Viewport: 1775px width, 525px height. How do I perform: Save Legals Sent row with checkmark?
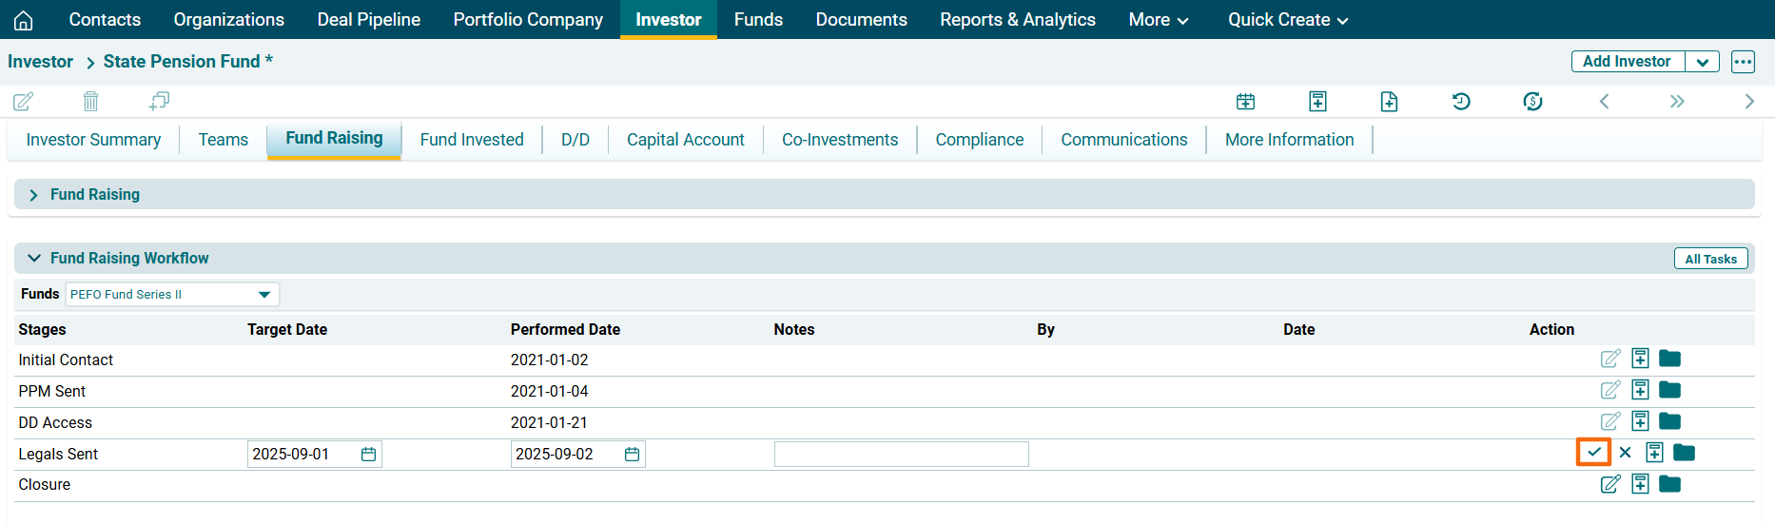1593,453
